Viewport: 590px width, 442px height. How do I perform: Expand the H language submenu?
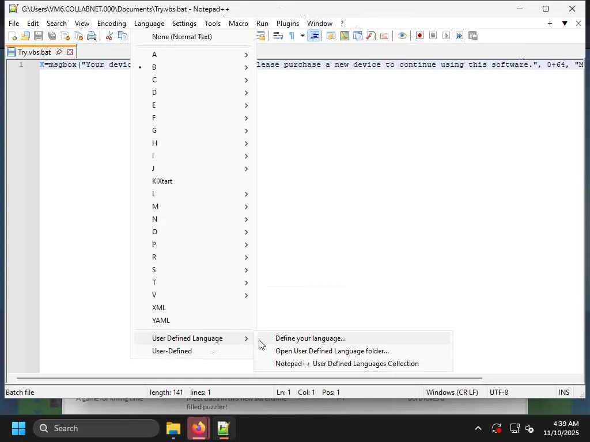point(194,143)
